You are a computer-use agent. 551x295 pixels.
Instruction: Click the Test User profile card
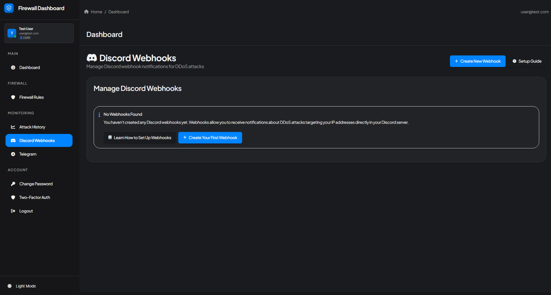(39, 33)
